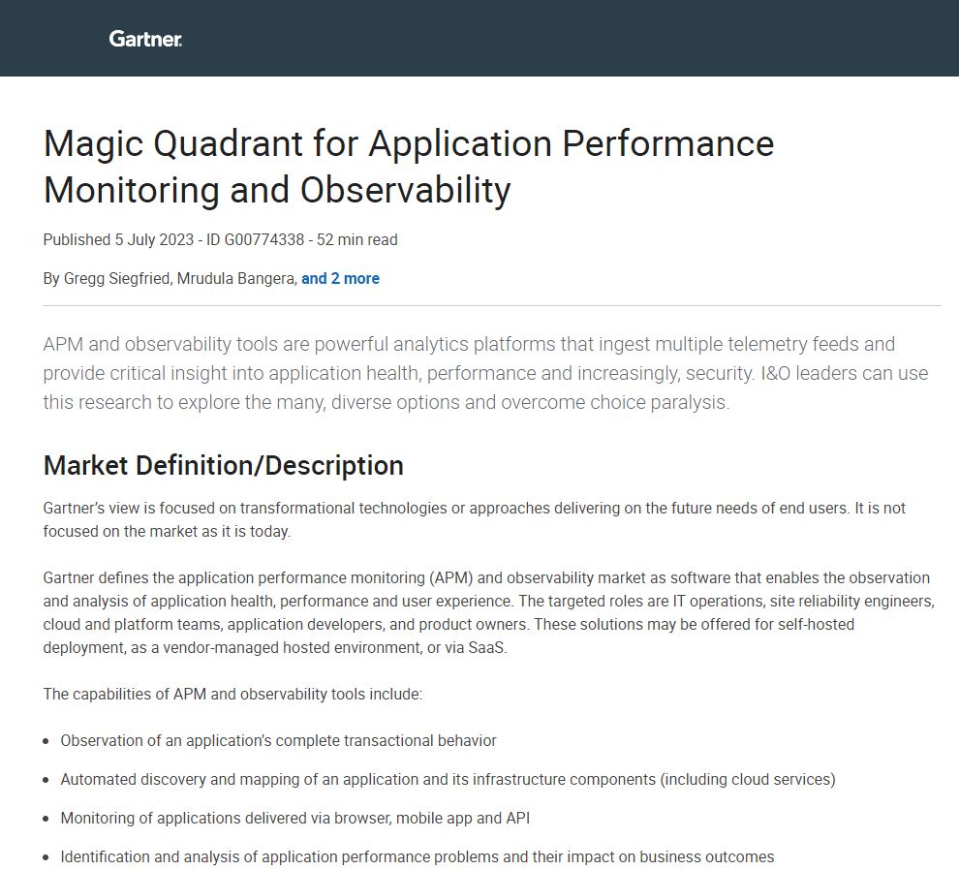Viewport: 959px width, 870px height.
Task: Click the bullet about impact on business outcomes
Action: click(417, 857)
